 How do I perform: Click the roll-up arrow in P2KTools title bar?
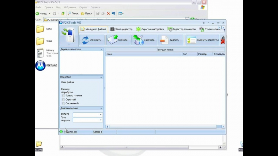coord(208,23)
